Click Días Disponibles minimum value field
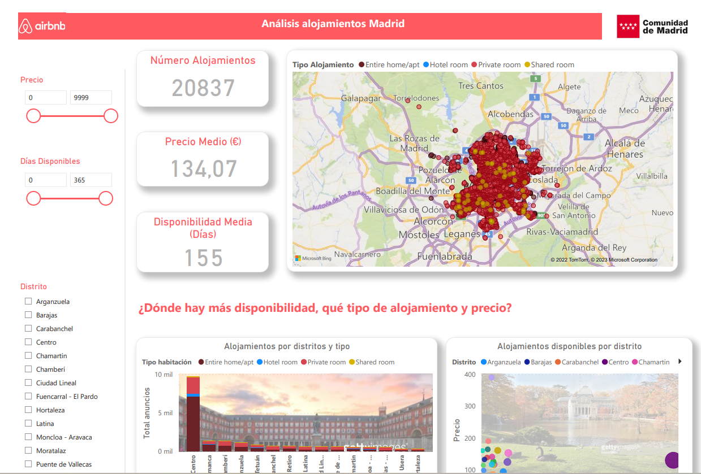Viewport: 701px width, 474px height. point(45,180)
